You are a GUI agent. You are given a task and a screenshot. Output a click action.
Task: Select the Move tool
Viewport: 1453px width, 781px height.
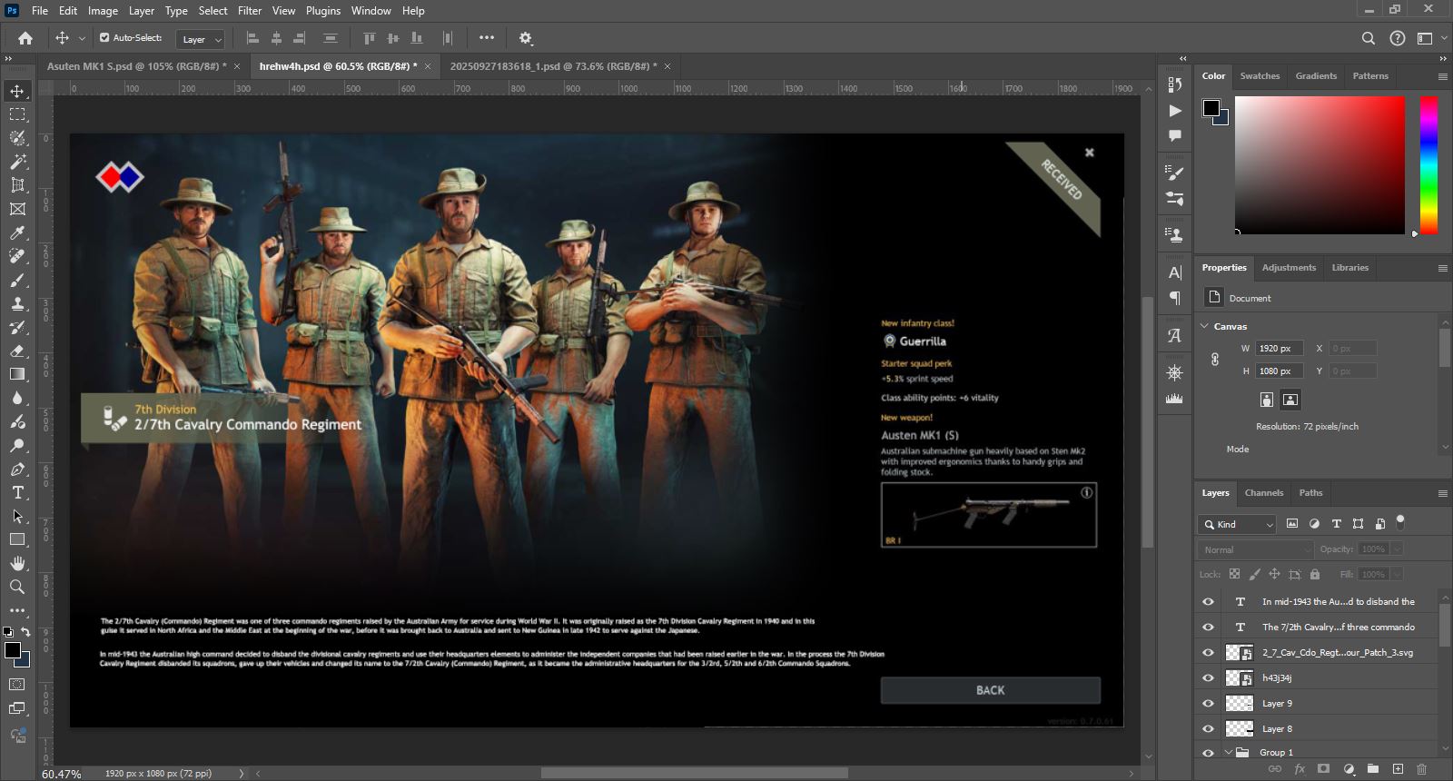17,91
